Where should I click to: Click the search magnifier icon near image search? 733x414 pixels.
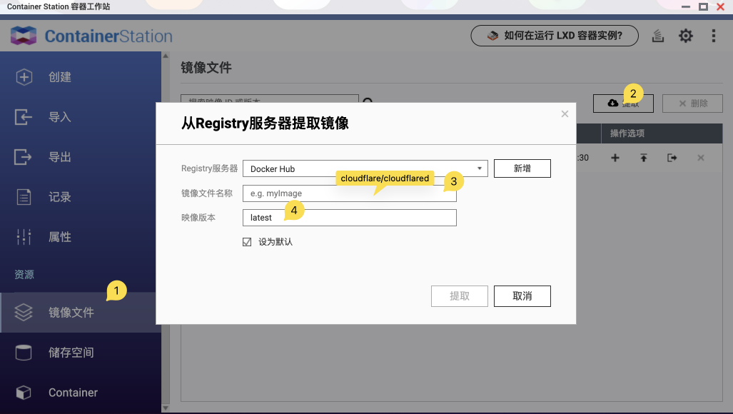[x=368, y=101]
